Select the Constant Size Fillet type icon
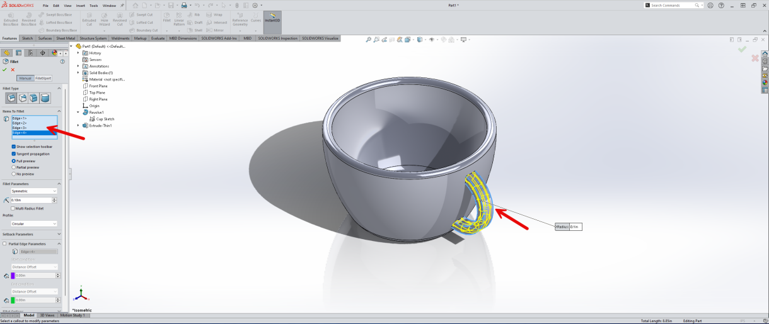The height and width of the screenshot is (324, 769). [x=11, y=98]
